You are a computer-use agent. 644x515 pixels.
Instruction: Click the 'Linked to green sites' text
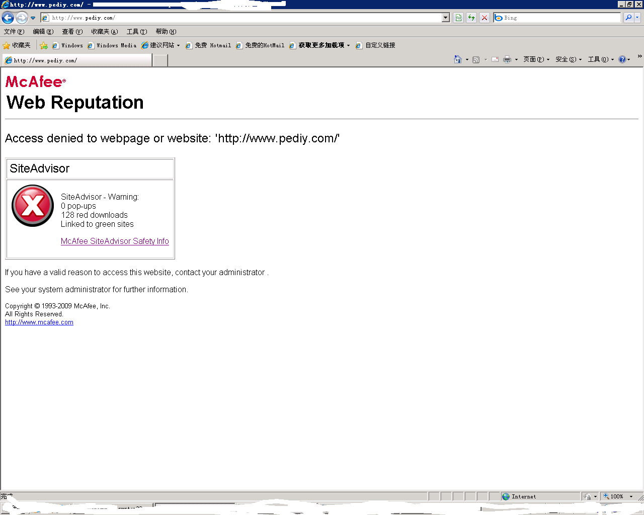click(x=98, y=224)
